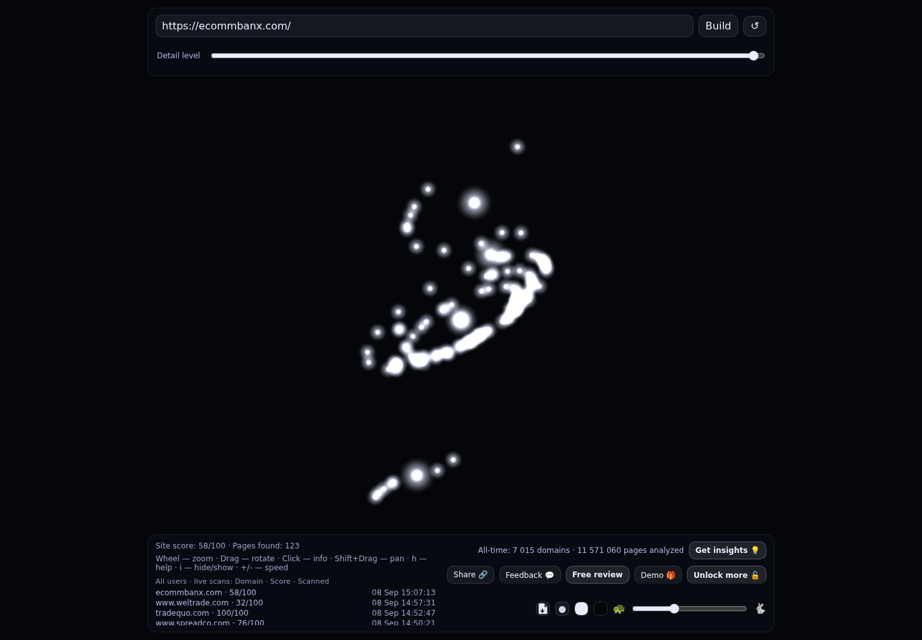The image size is (922, 640).
Task: Click the Build button
Action: (718, 26)
